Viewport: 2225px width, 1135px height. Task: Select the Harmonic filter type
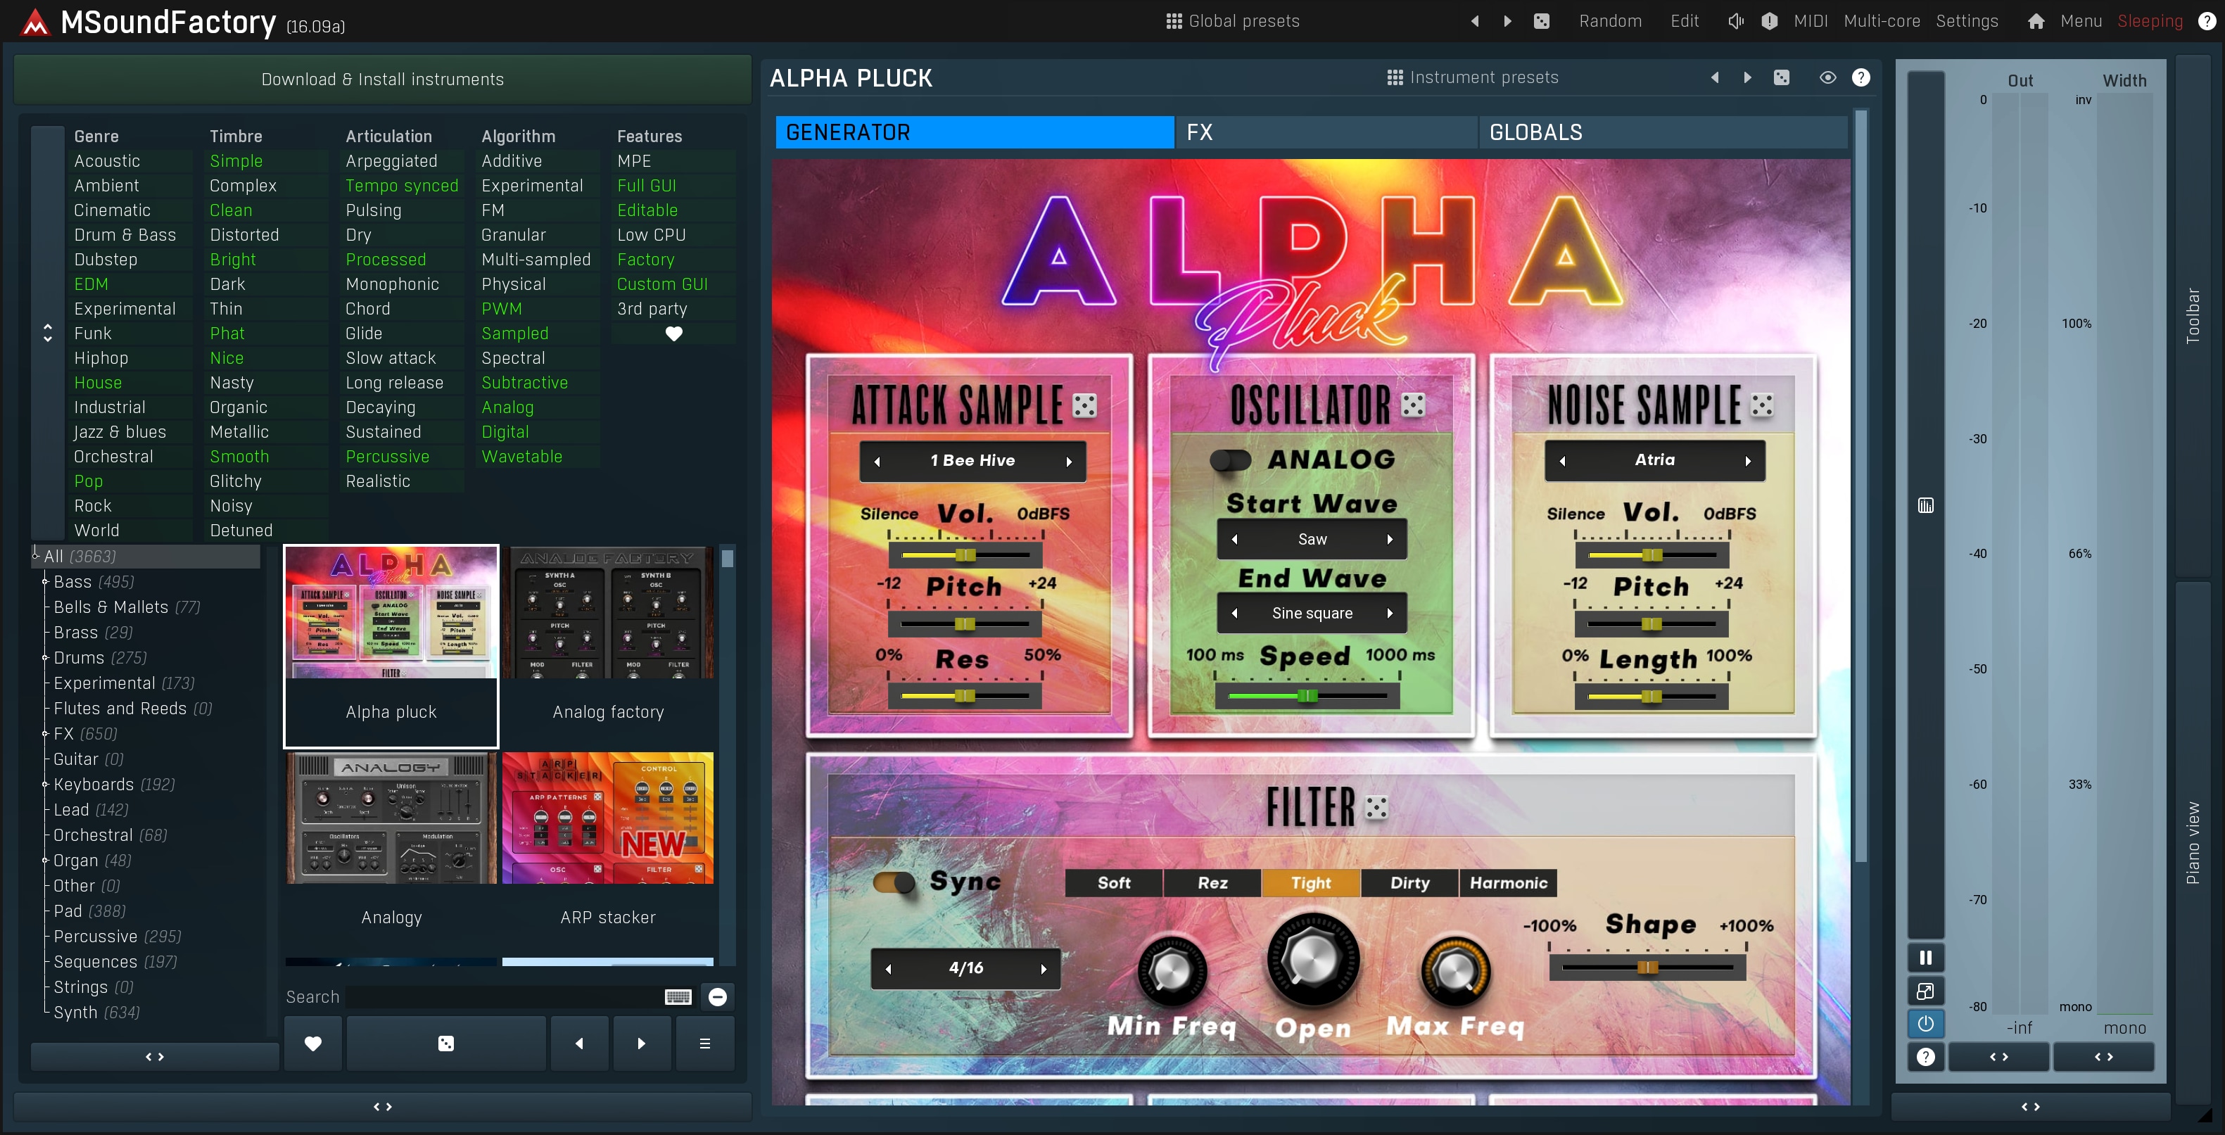1508,883
